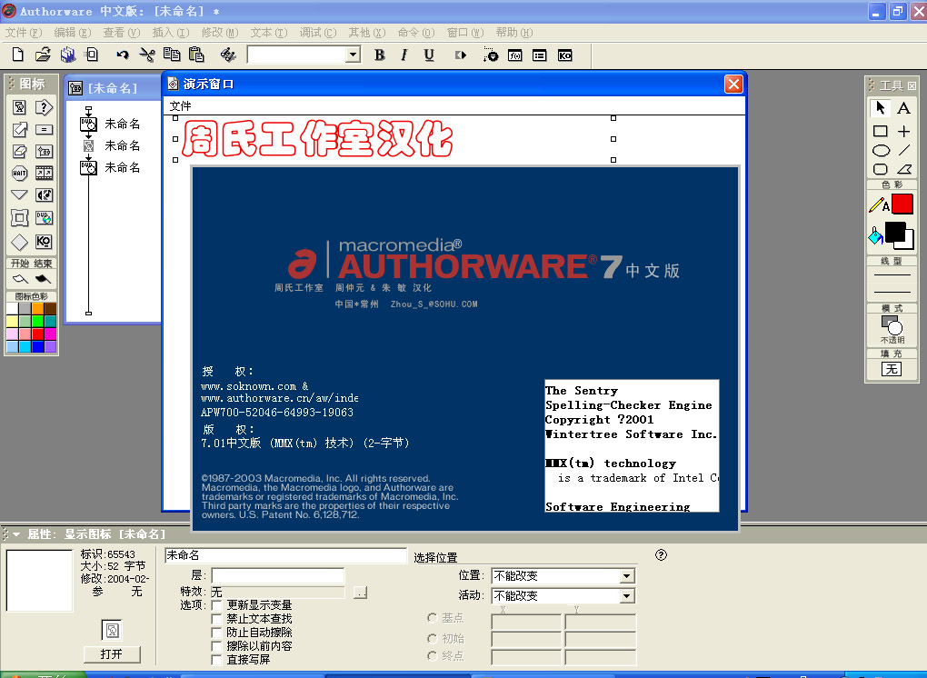Click the Save All toolbar icon
Screen dimensions: 927x678
(x=67, y=55)
